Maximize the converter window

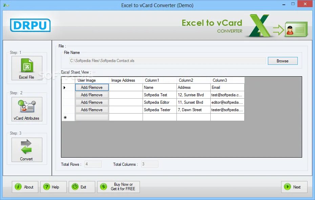point(293,4)
